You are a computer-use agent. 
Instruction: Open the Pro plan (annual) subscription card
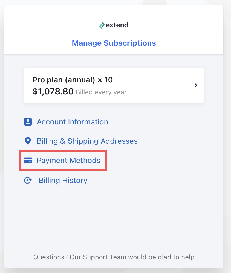(x=114, y=86)
